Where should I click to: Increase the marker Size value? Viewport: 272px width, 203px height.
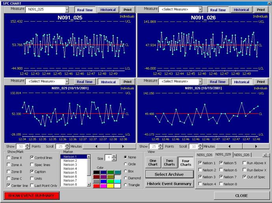point(114,156)
